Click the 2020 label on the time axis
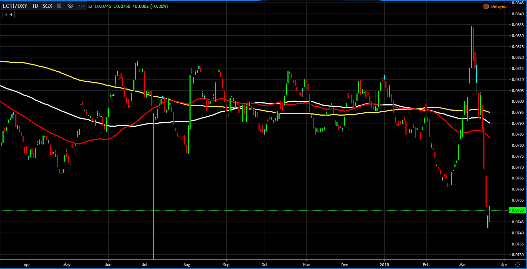527x269 pixels. pos(385,265)
